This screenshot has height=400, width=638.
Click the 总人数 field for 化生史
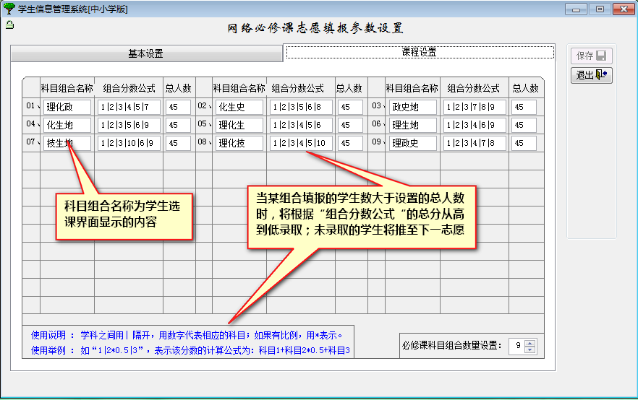coord(350,107)
